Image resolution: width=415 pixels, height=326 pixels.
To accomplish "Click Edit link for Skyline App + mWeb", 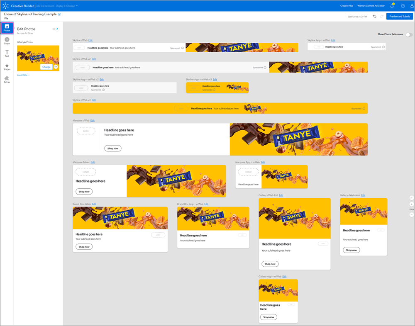I will point(333,40).
